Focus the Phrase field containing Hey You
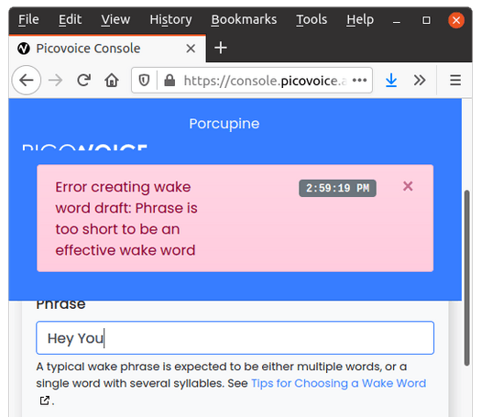Viewport: 481px width, 417px height. (x=235, y=338)
